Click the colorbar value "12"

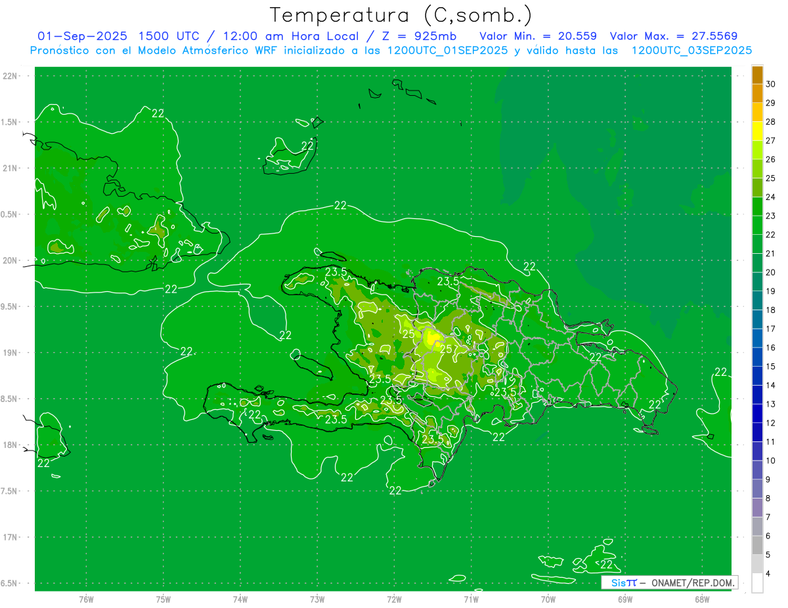770,422
